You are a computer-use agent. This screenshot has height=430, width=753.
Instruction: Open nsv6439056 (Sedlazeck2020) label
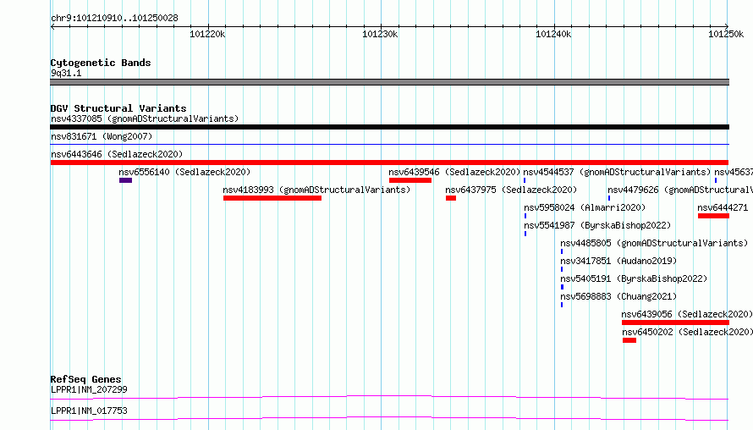(687, 314)
